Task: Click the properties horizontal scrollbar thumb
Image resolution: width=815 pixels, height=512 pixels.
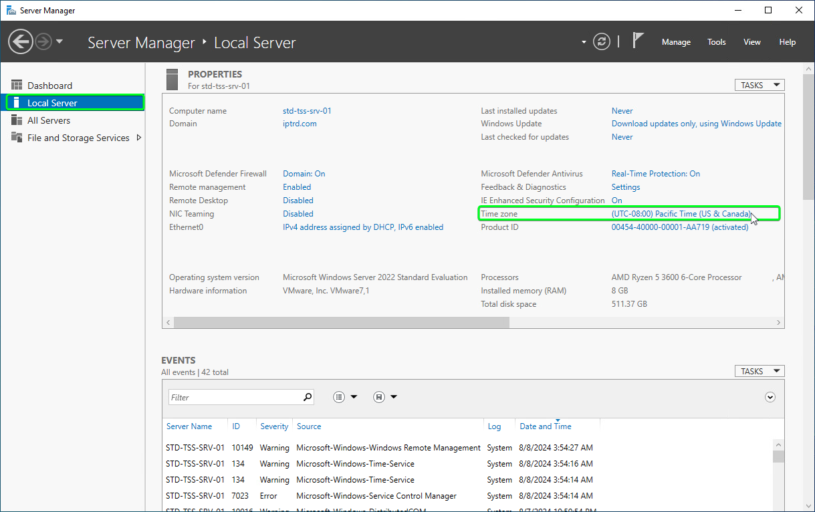Action: pos(341,322)
